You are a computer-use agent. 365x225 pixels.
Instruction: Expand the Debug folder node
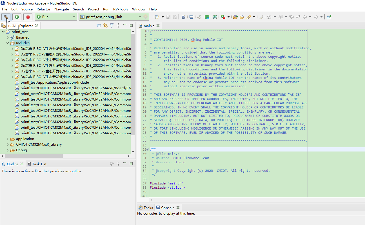pyautogui.click(x=8, y=150)
